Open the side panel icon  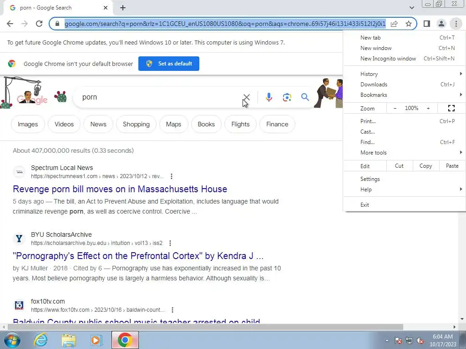[x=427, y=24]
